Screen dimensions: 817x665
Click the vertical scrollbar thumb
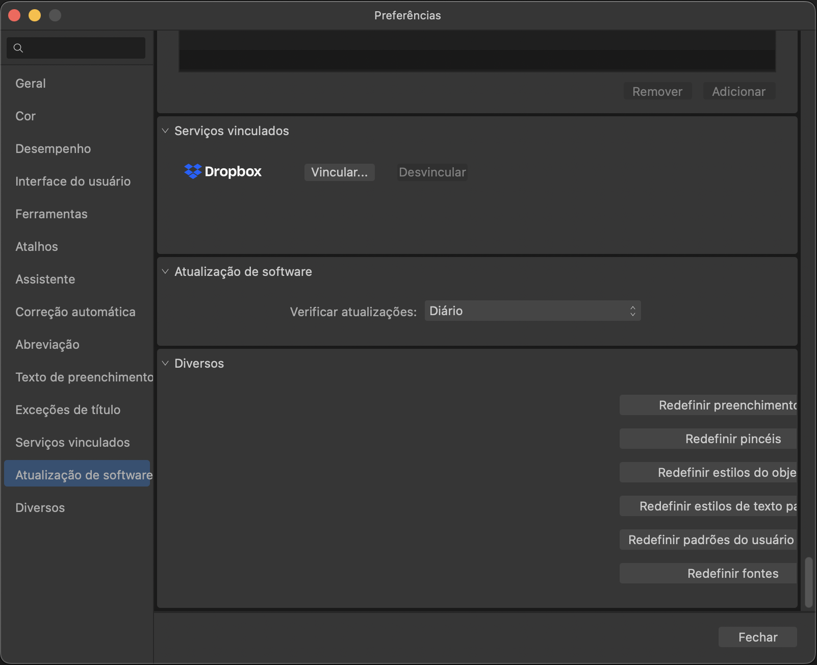808,582
